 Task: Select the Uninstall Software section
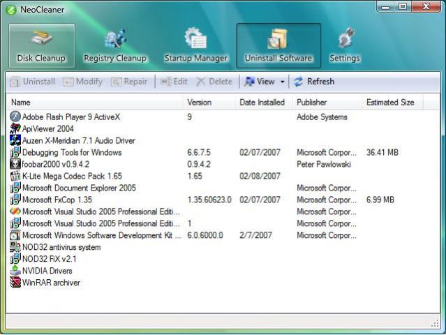tap(278, 45)
